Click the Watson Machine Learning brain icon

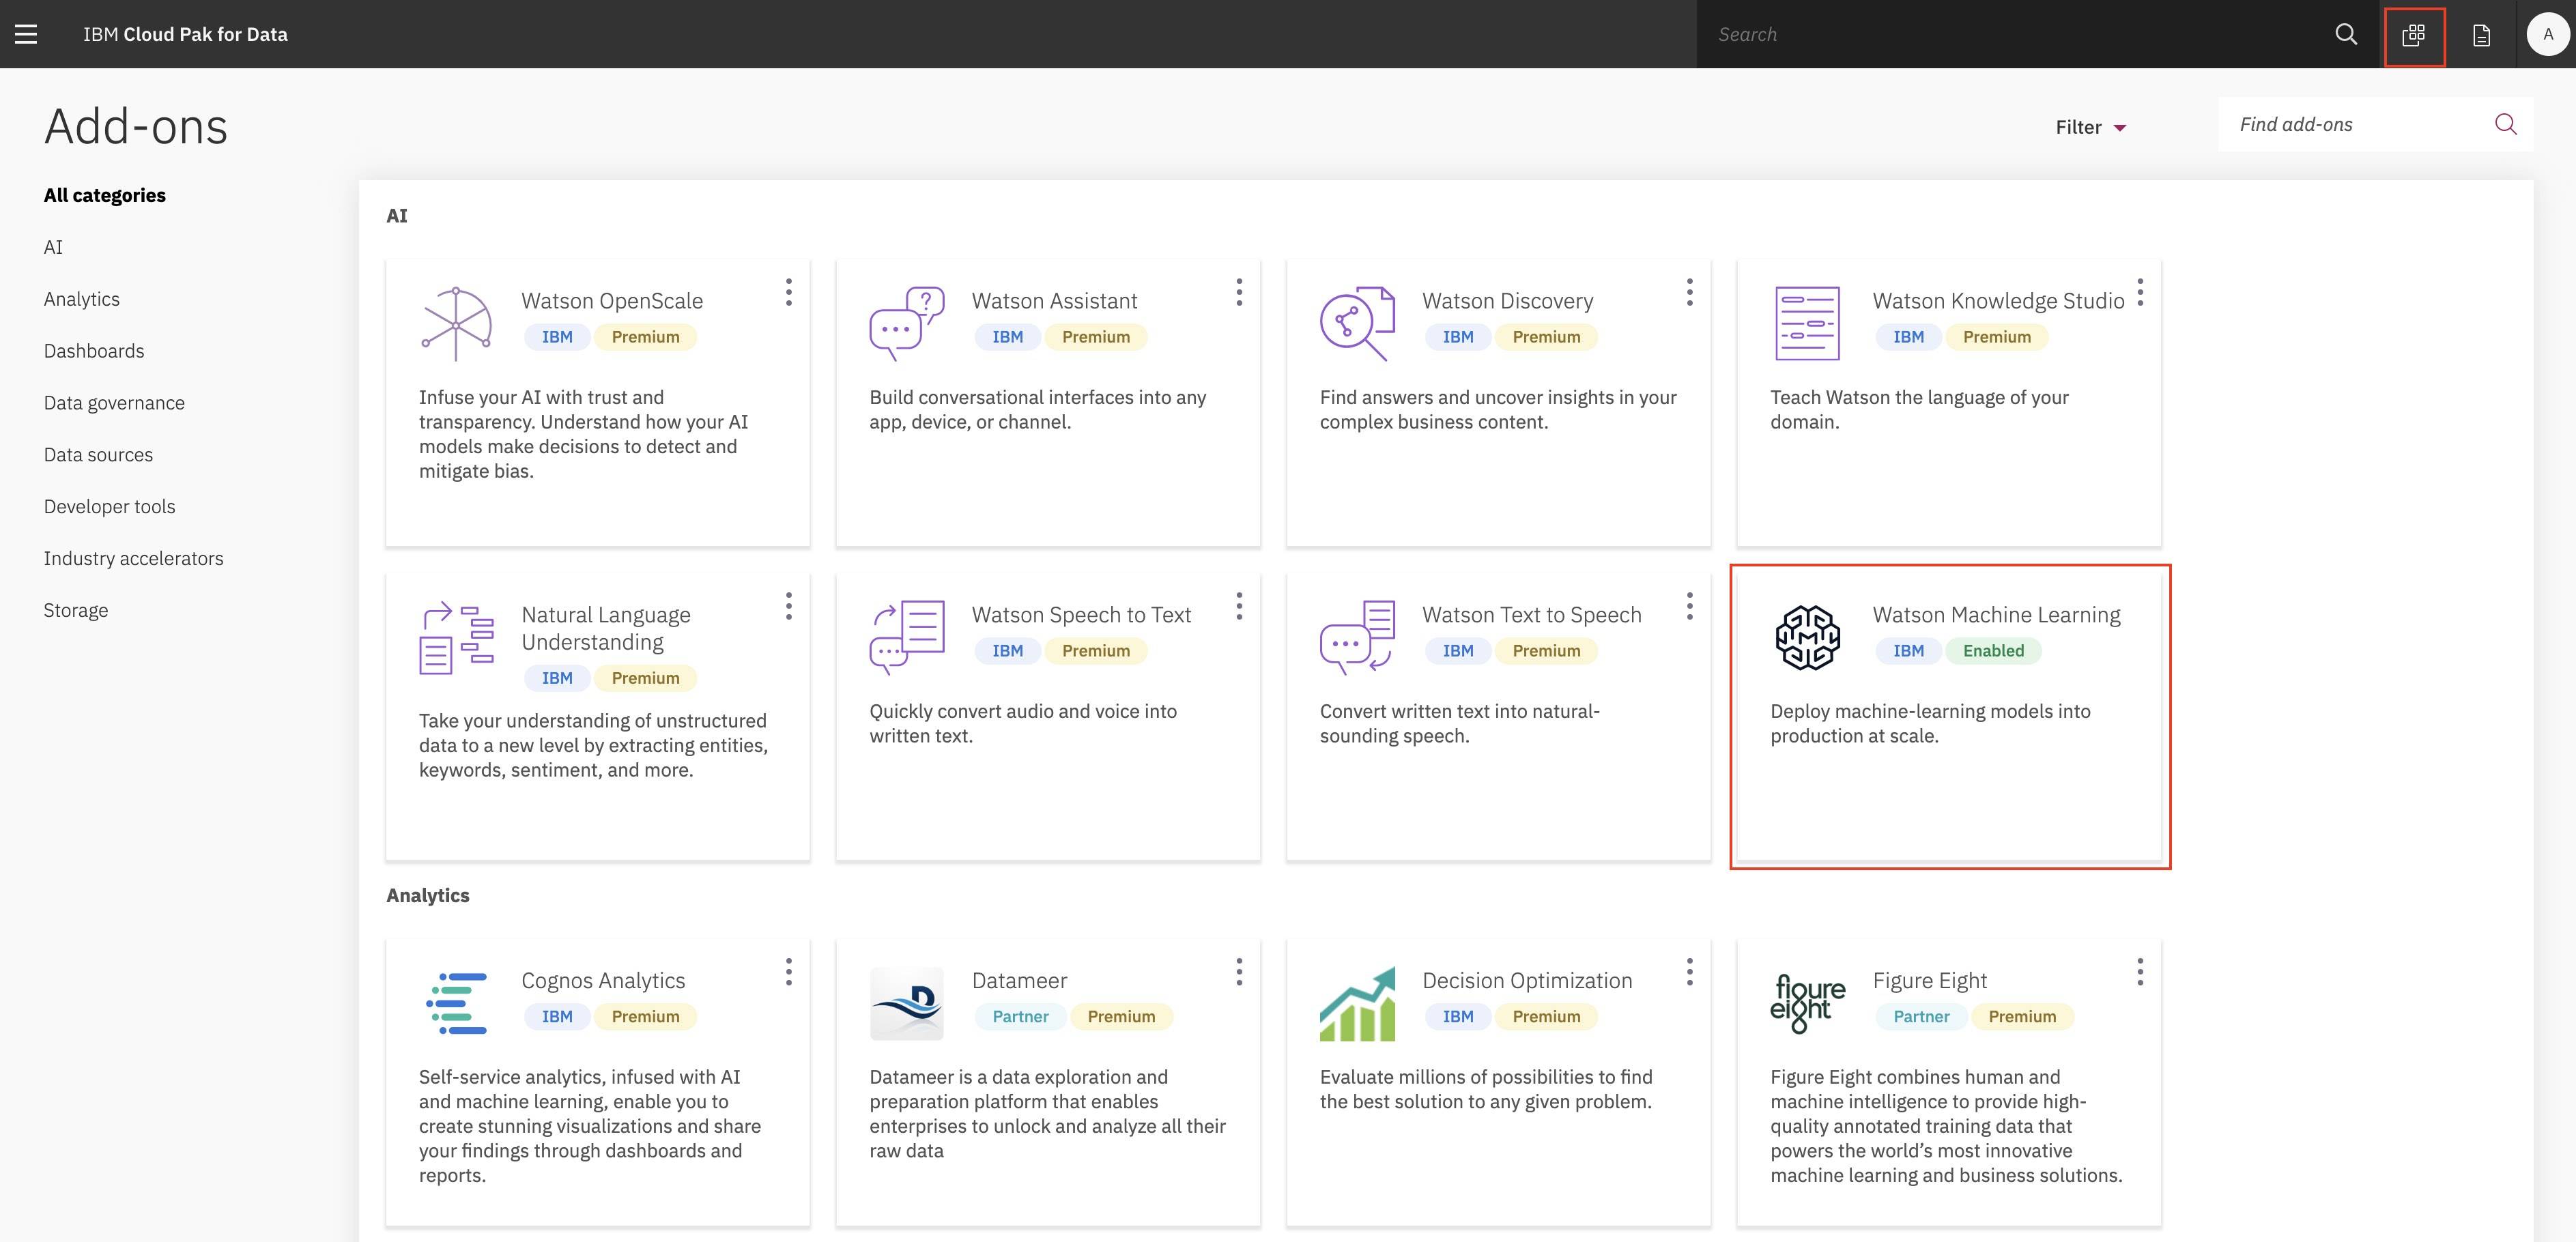pyautogui.click(x=1807, y=637)
